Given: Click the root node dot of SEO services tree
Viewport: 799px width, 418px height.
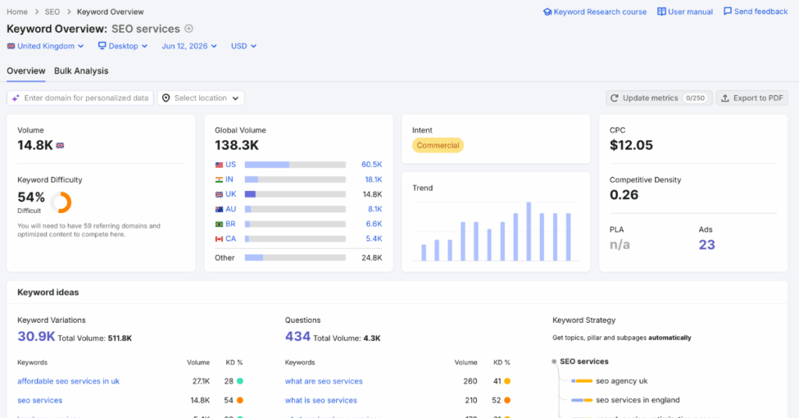Looking at the screenshot, I should (554, 362).
